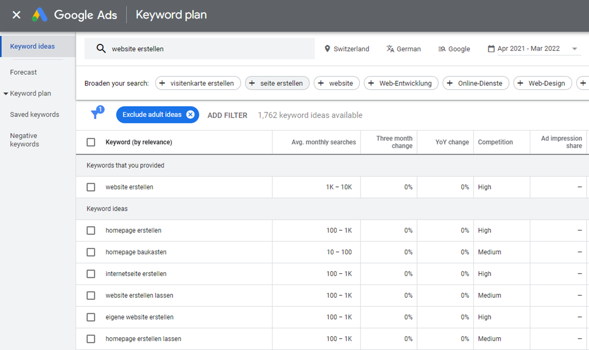Select the homepage baukasten checkbox
The height and width of the screenshot is (350, 589).
tap(91, 252)
